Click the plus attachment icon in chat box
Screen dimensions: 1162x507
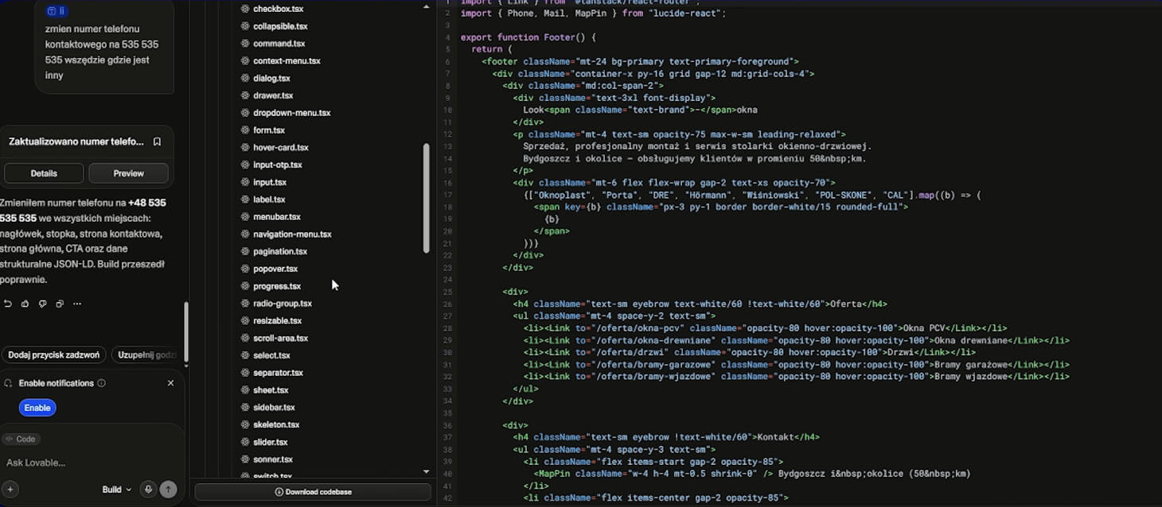(x=10, y=490)
